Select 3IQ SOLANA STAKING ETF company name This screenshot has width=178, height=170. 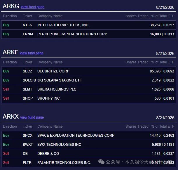[60, 80]
